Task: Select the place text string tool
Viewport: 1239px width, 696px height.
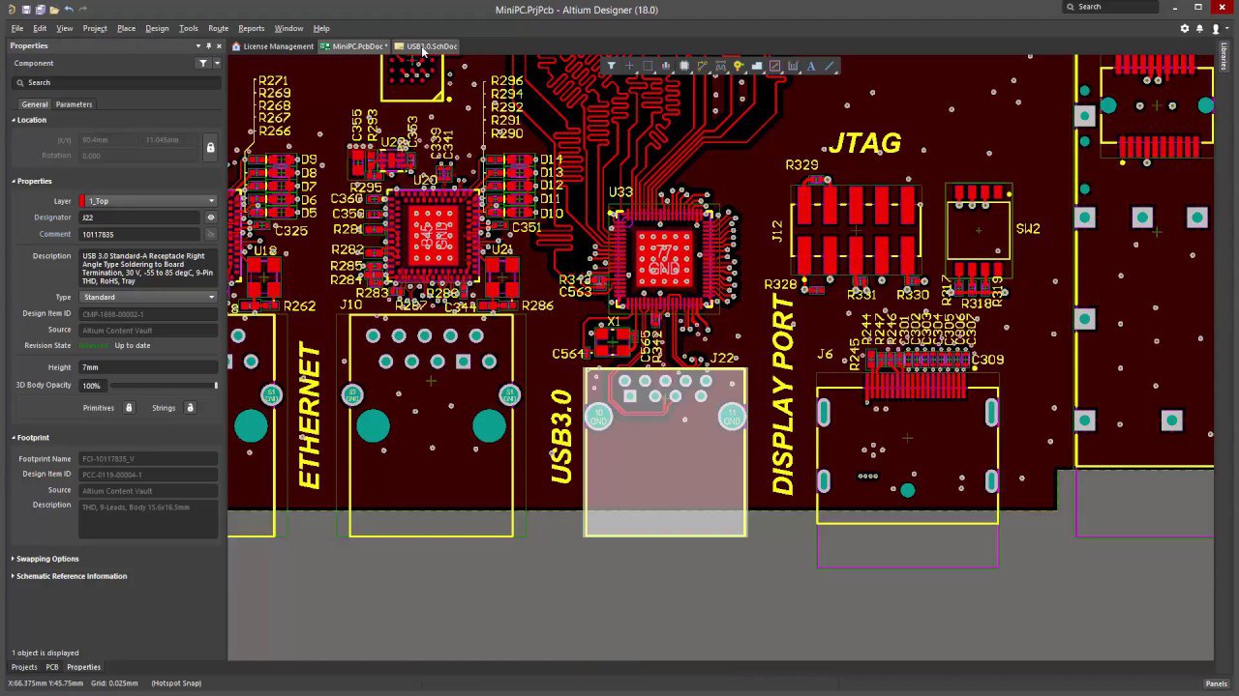Action: click(811, 66)
